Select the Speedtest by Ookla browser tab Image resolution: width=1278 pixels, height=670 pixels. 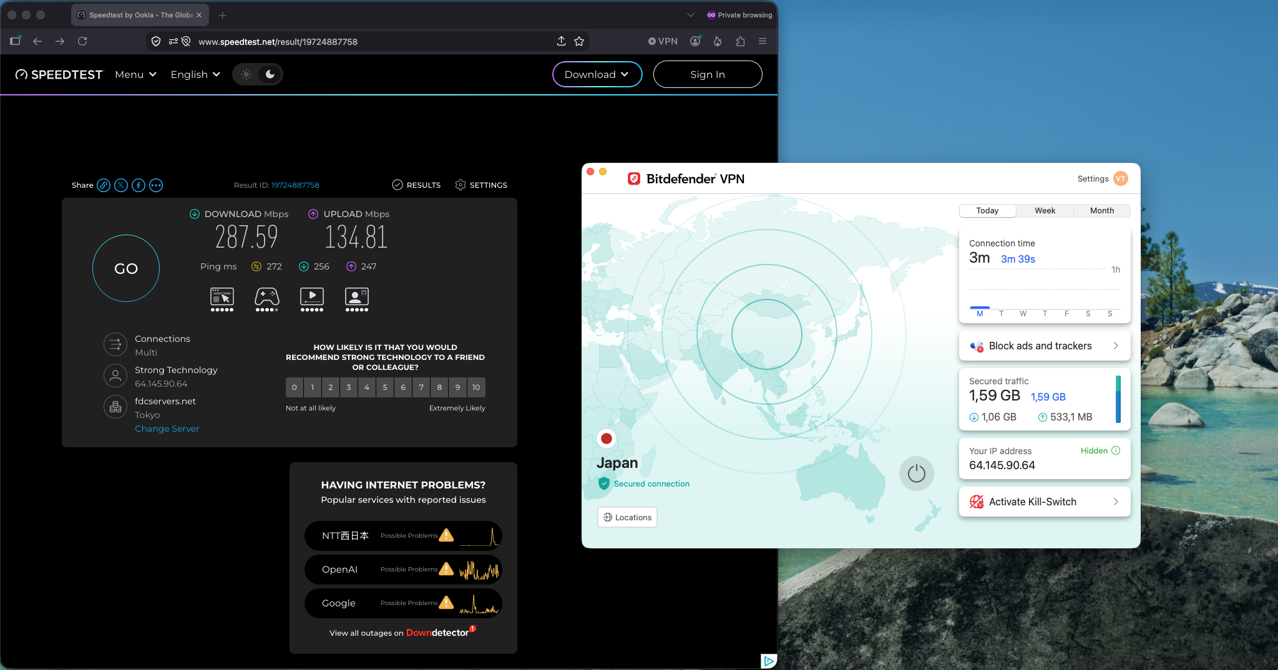140,15
